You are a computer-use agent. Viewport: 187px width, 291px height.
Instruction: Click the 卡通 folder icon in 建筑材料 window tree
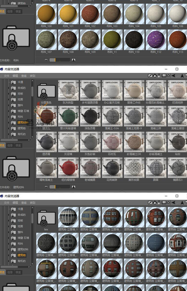coord(13,82)
